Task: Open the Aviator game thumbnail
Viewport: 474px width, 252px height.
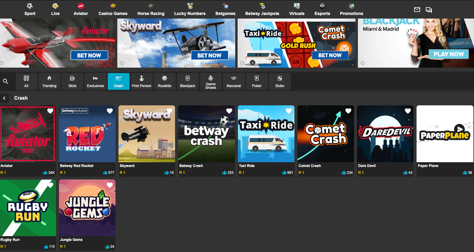Action: [x=28, y=134]
